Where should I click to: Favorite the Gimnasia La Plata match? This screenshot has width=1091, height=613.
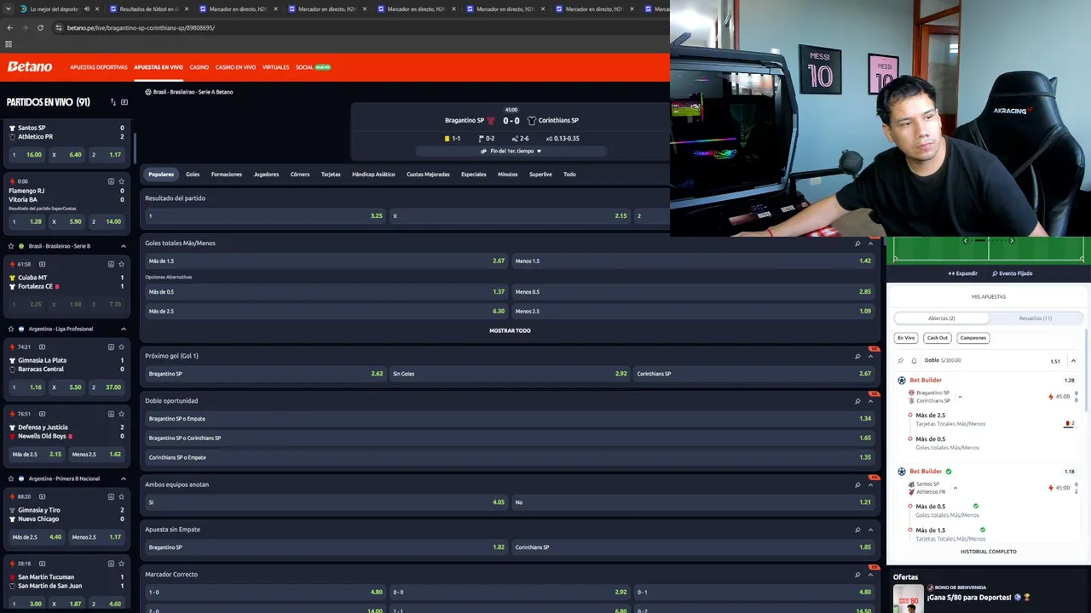[122, 347]
